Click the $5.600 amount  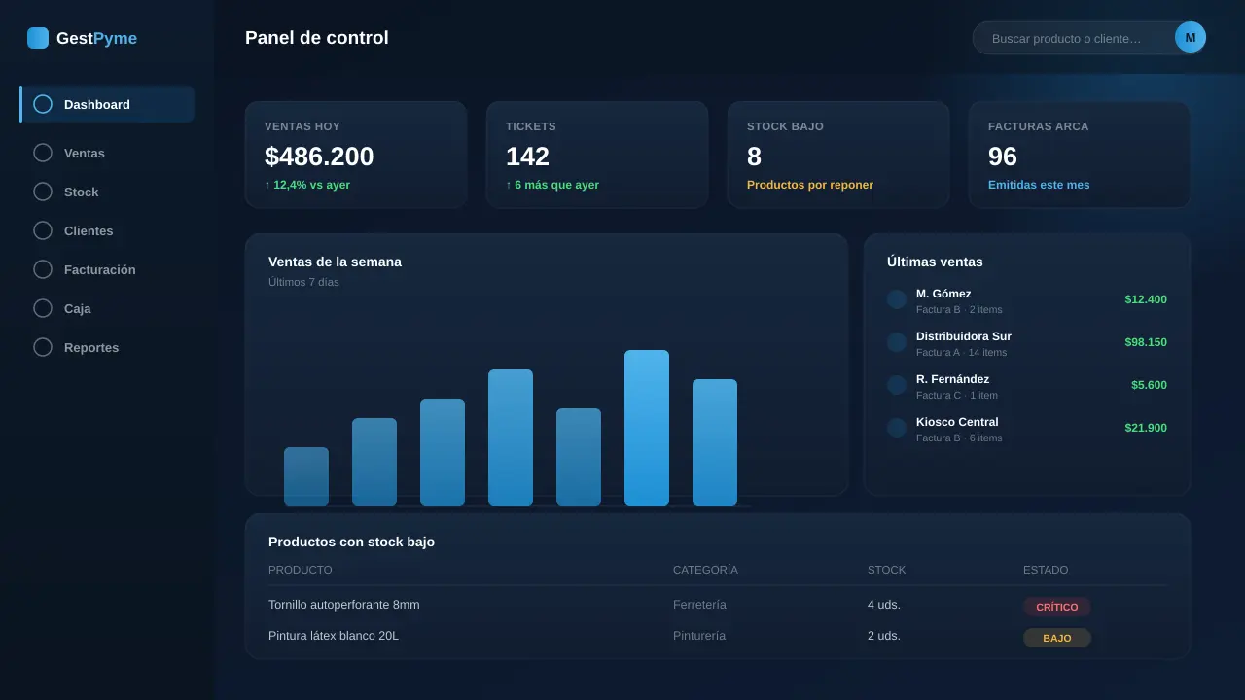tap(1149, 385)
